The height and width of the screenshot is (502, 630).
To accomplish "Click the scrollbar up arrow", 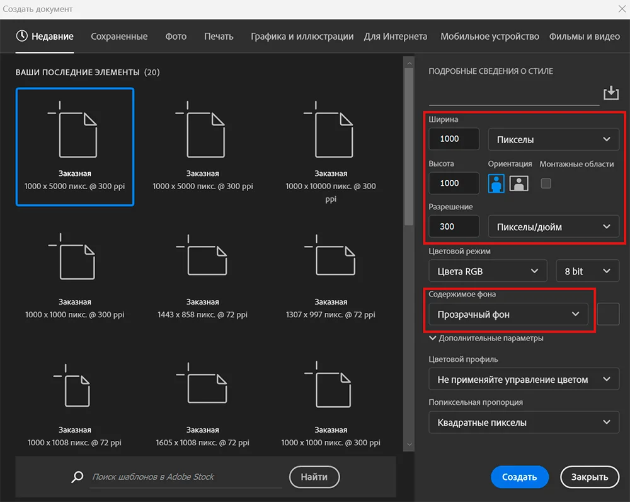I will click(x=409, y=63).
